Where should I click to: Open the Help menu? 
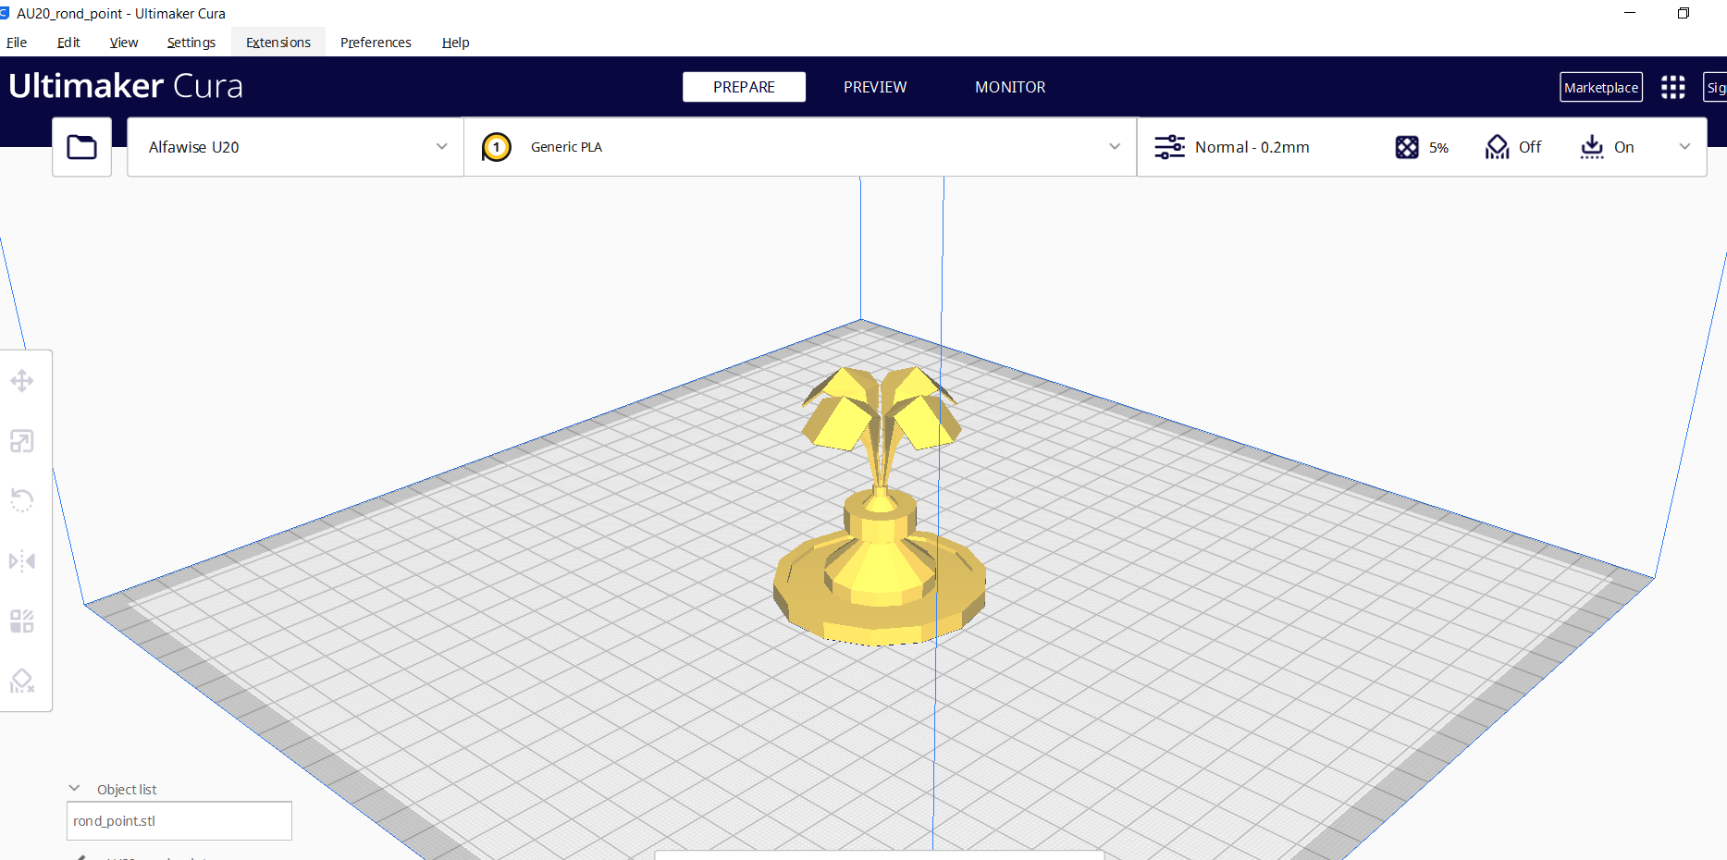[455, 43]
